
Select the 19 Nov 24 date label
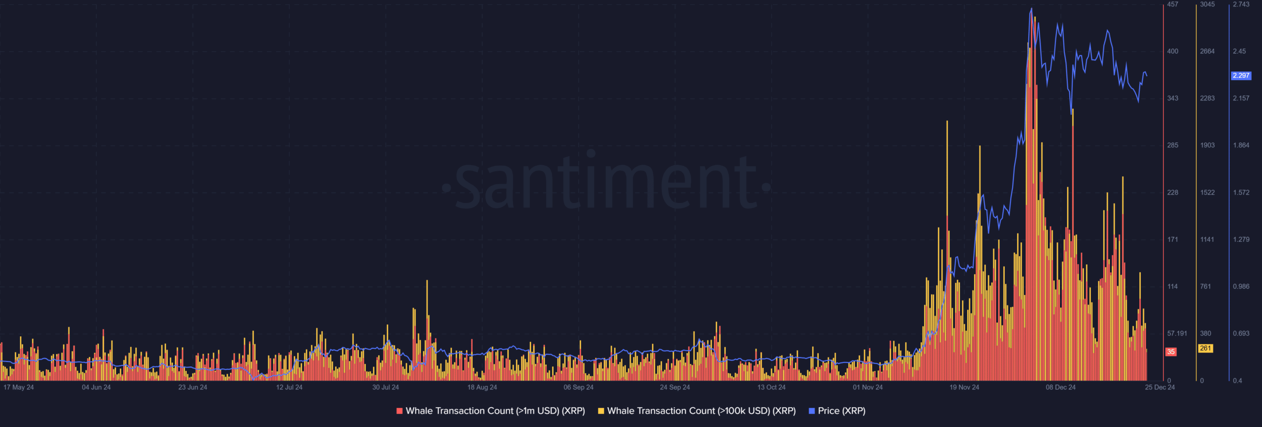964,387
